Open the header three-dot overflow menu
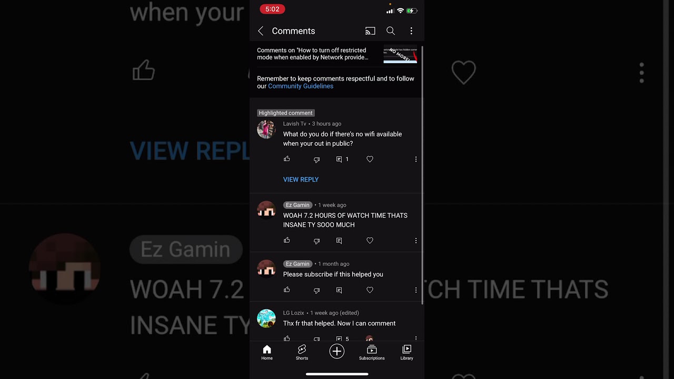The width and height of the screenshot is (674, 379). pyautogui.click(x=411, y=31)
